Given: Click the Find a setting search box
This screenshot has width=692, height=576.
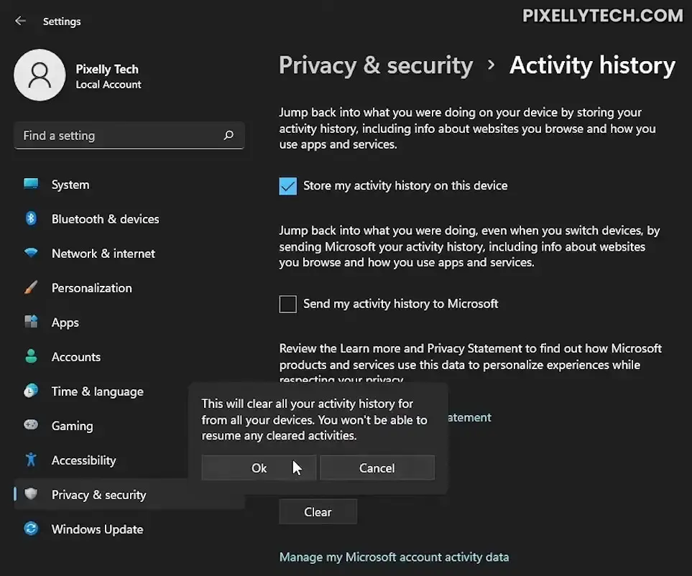Looking at the screenshot, I should tap(129, 136).
